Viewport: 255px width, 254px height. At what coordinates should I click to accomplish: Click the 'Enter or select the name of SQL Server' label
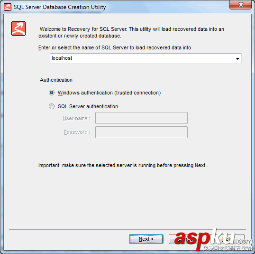pos(115,47)
